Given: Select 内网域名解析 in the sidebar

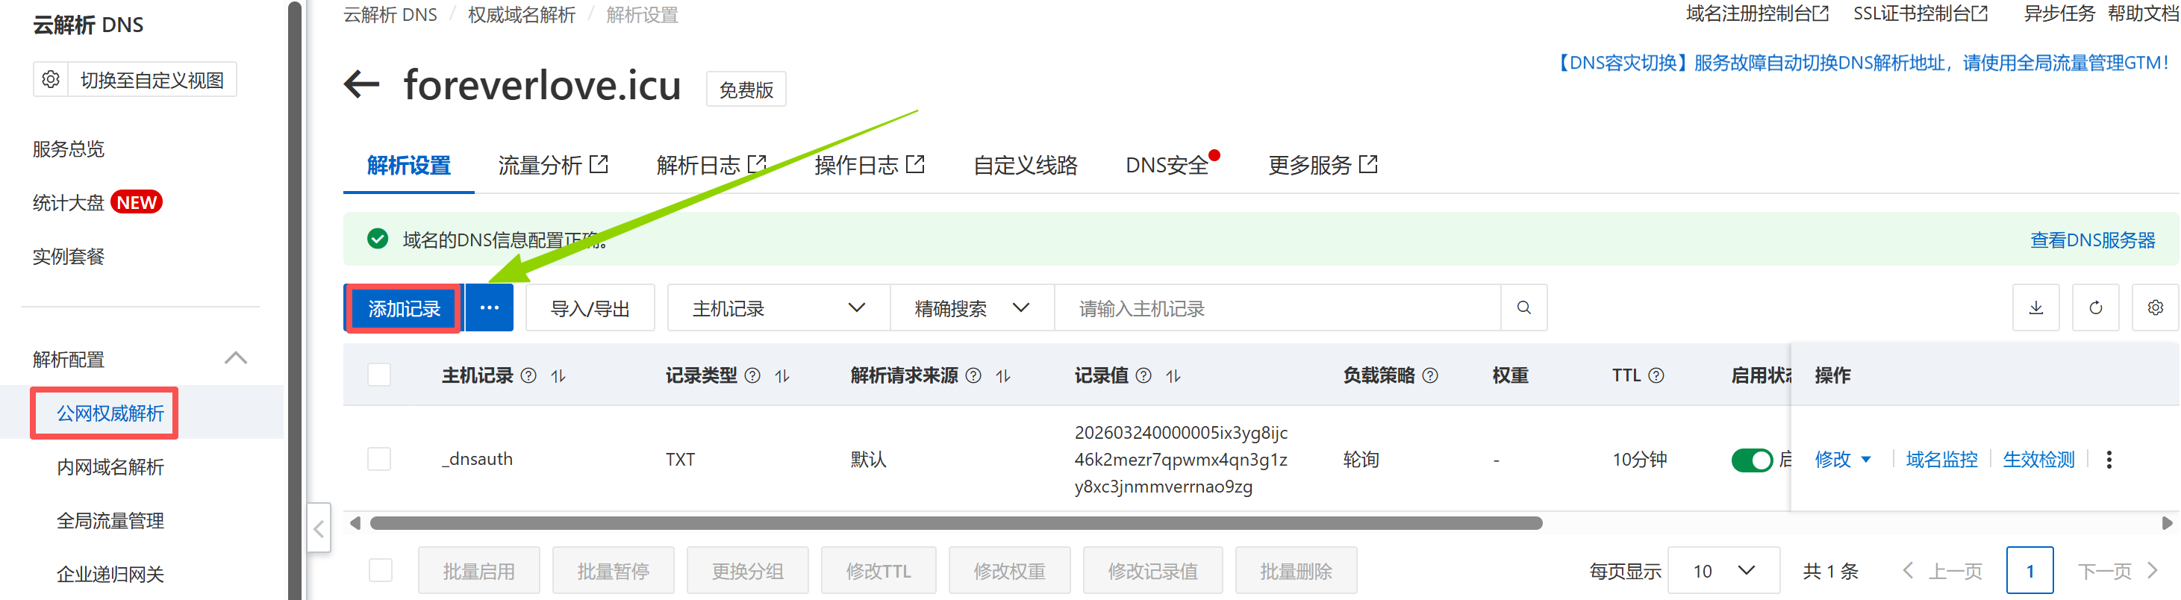Looking at the screenshot, I should (110, 466).
